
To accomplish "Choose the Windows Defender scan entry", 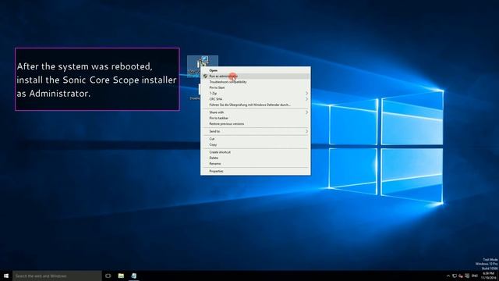I will click(256, 105).
